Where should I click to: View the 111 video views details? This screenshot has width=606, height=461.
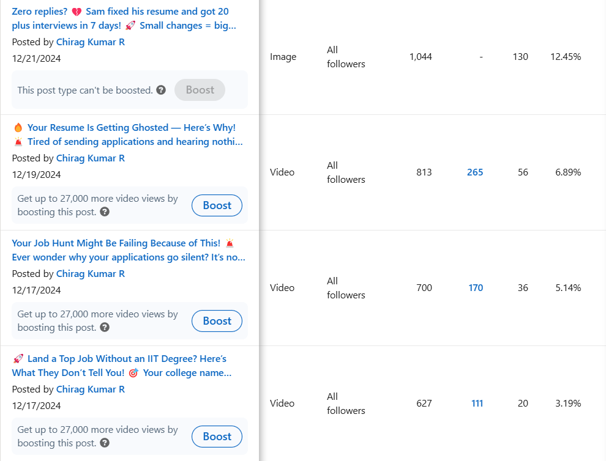click(x=477, y=403)
